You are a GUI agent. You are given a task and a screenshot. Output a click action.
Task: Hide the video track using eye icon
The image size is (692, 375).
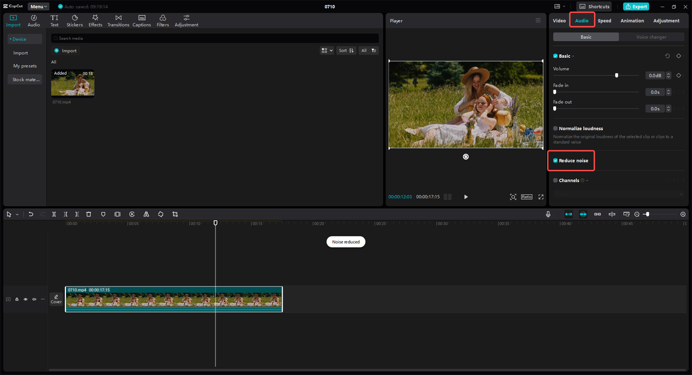click(25, 299)
